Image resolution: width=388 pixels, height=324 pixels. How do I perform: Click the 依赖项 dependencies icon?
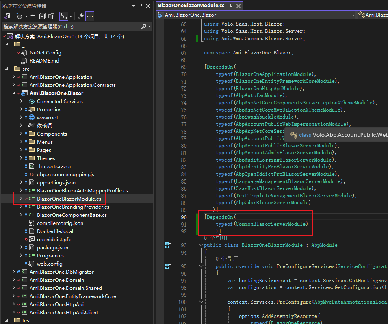[32, 125]
